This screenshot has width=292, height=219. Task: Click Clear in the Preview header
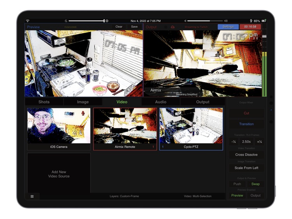[x=119, y=26]
